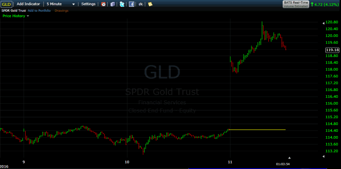Viewport: 341px width, 169px height.
Task: Click the Add to Portfolio link
Action: 39,11
